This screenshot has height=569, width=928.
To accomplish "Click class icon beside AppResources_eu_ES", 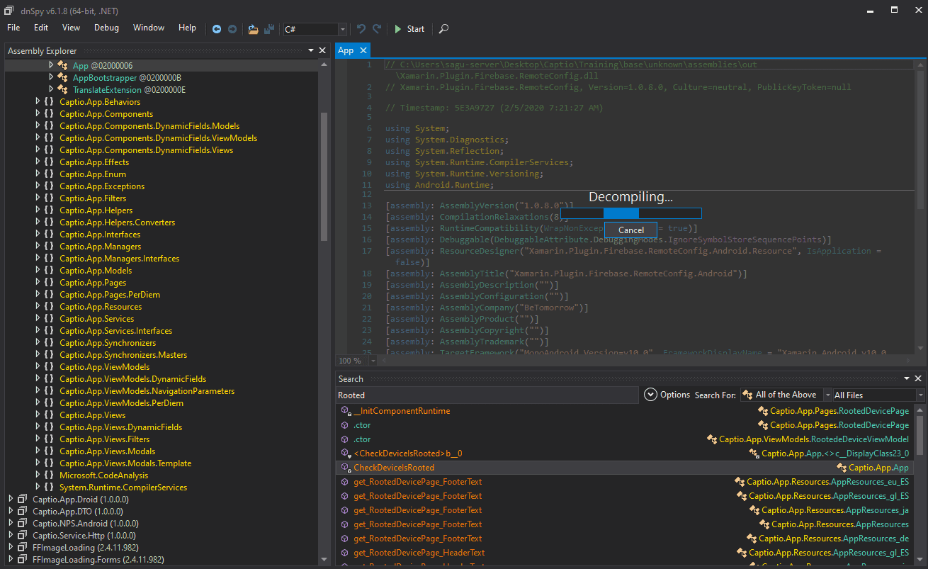I will [740, 482].
